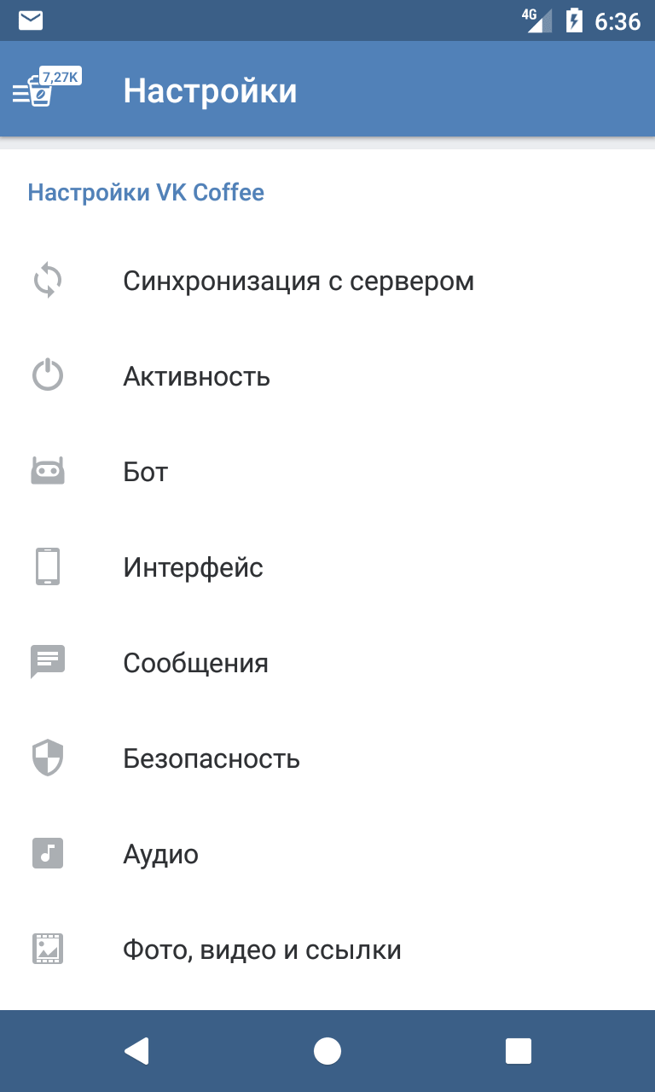Select the Безопасность menu entry
This screenshot has width=655, height=1092.
(212, 758)
